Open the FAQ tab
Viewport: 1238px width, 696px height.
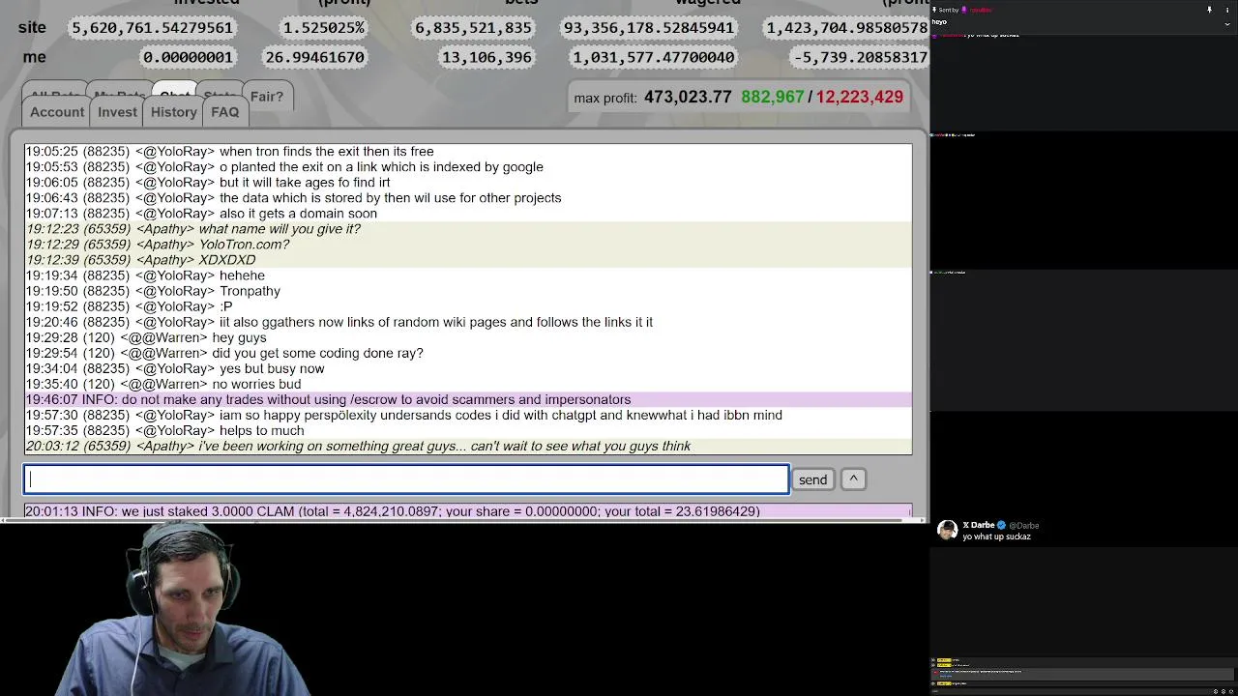tap(225, 112)
